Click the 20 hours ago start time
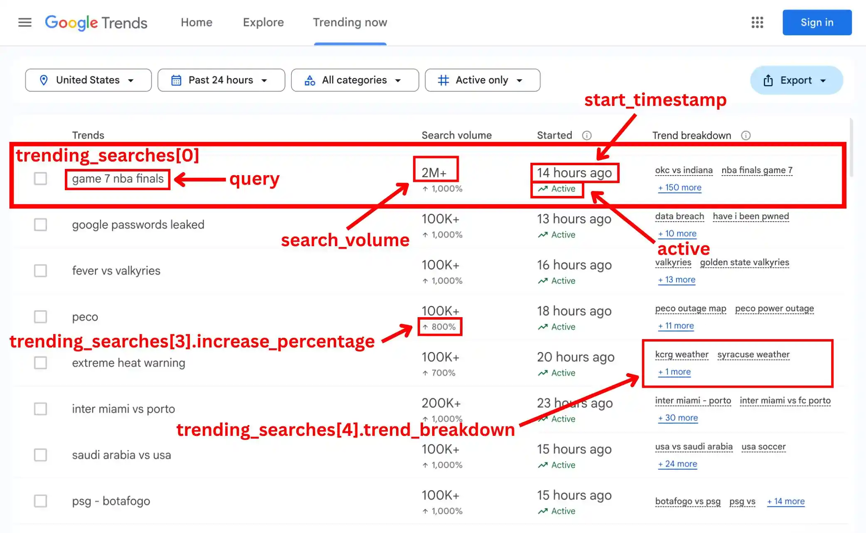The image size is (866, 533). coord(576,357)
